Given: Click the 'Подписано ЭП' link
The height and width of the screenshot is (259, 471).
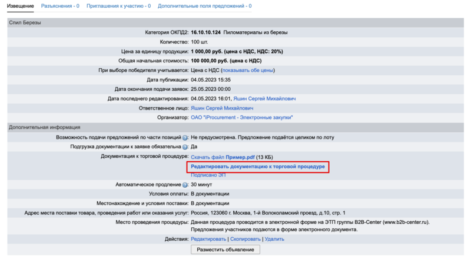Looking at the screenshot, I should coord(207,175).
